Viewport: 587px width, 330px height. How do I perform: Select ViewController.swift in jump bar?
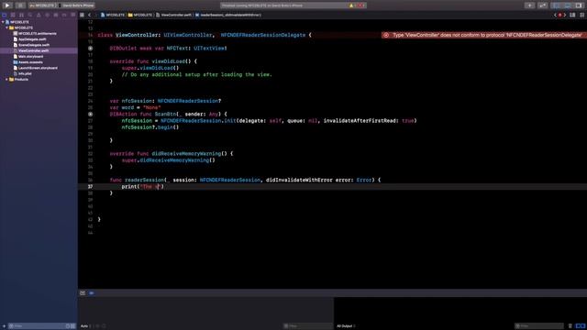[x=173, y=15]
